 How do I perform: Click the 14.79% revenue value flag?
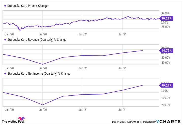pos(166,51)
